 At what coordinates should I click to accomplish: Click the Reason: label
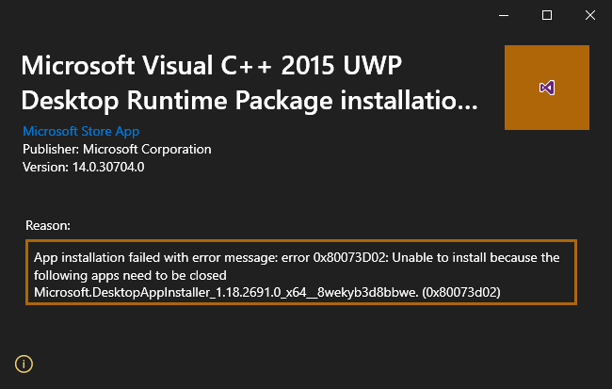point(48,225)
